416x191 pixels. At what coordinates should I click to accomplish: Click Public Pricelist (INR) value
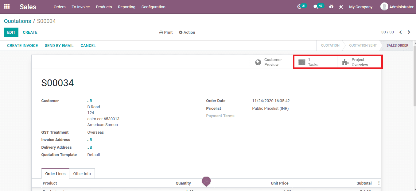(270, 108)
